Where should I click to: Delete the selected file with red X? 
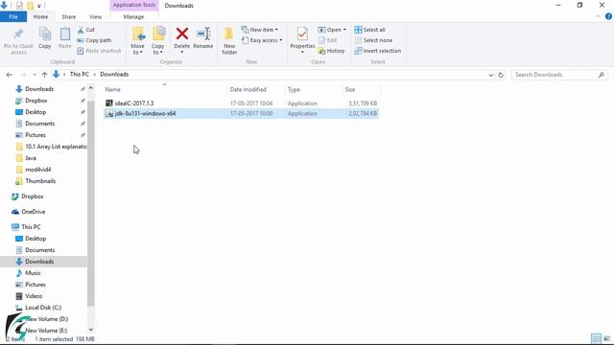pyautogui.click(x=181, y=40)
